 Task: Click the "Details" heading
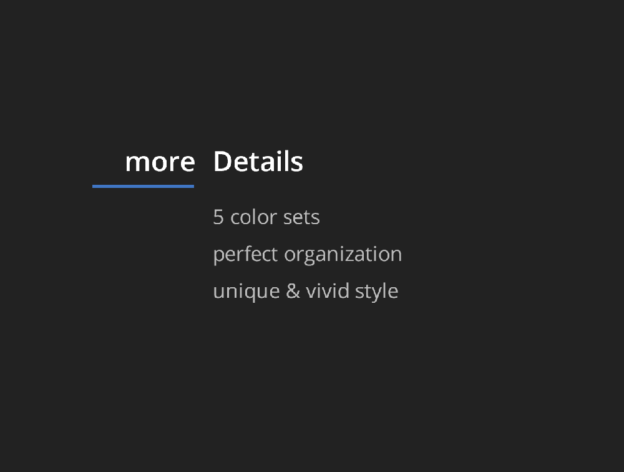[x=258, y=161]
